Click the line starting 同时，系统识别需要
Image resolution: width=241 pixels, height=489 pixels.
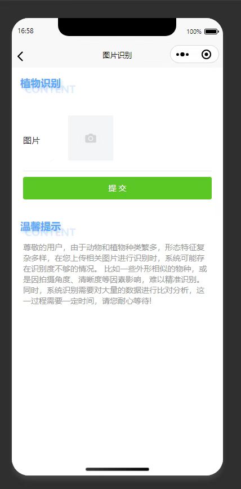(114, 291)
